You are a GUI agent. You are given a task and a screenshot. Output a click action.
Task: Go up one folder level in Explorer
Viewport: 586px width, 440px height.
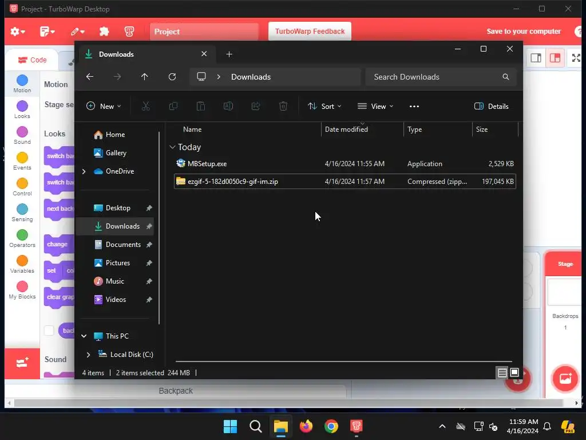tap(145, 77)
